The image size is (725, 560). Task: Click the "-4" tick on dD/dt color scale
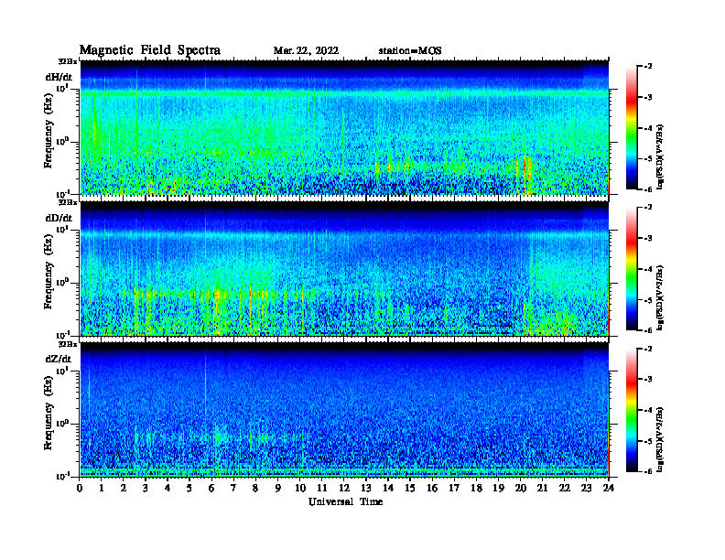[x=648, y=269]
